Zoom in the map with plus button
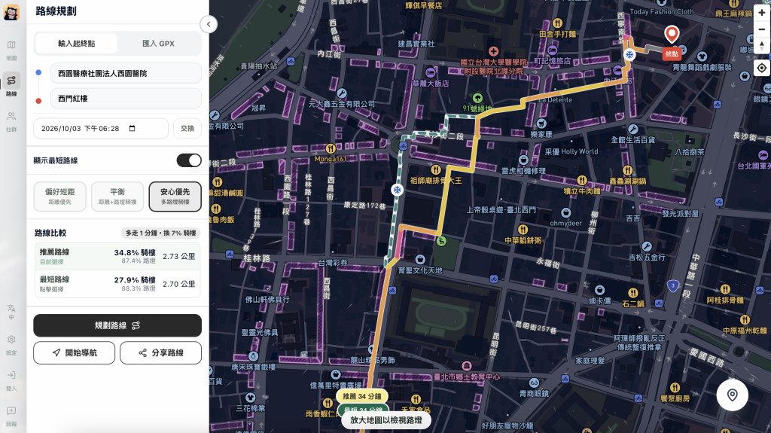This screenshot has height=433, width=771. (x=762, y=13)
